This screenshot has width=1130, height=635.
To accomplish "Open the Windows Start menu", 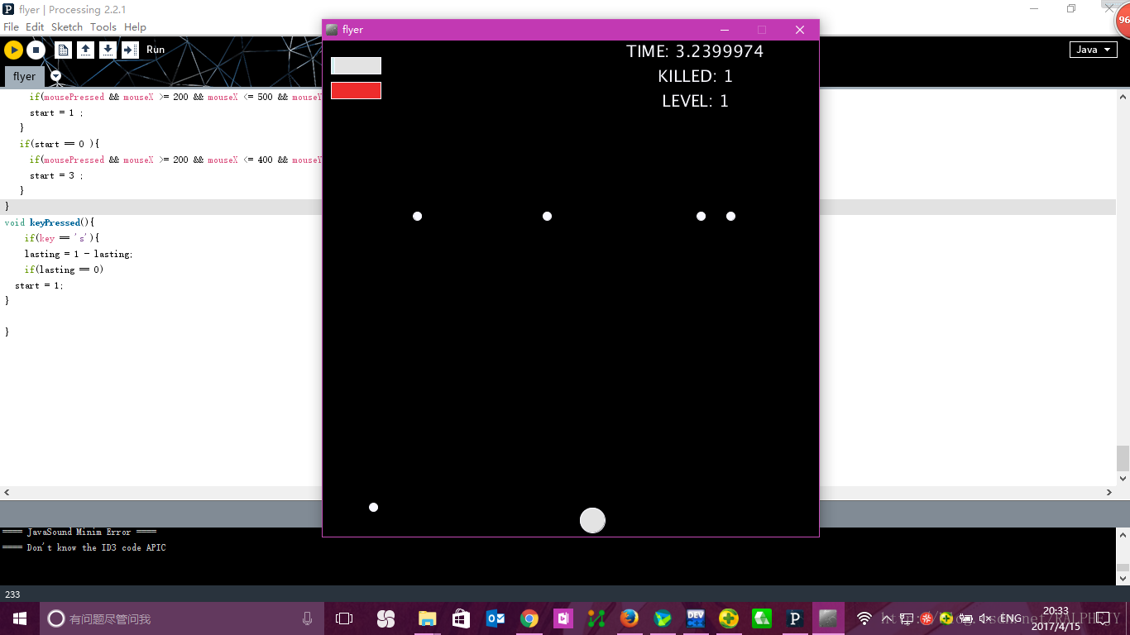I will click(20, 618).
